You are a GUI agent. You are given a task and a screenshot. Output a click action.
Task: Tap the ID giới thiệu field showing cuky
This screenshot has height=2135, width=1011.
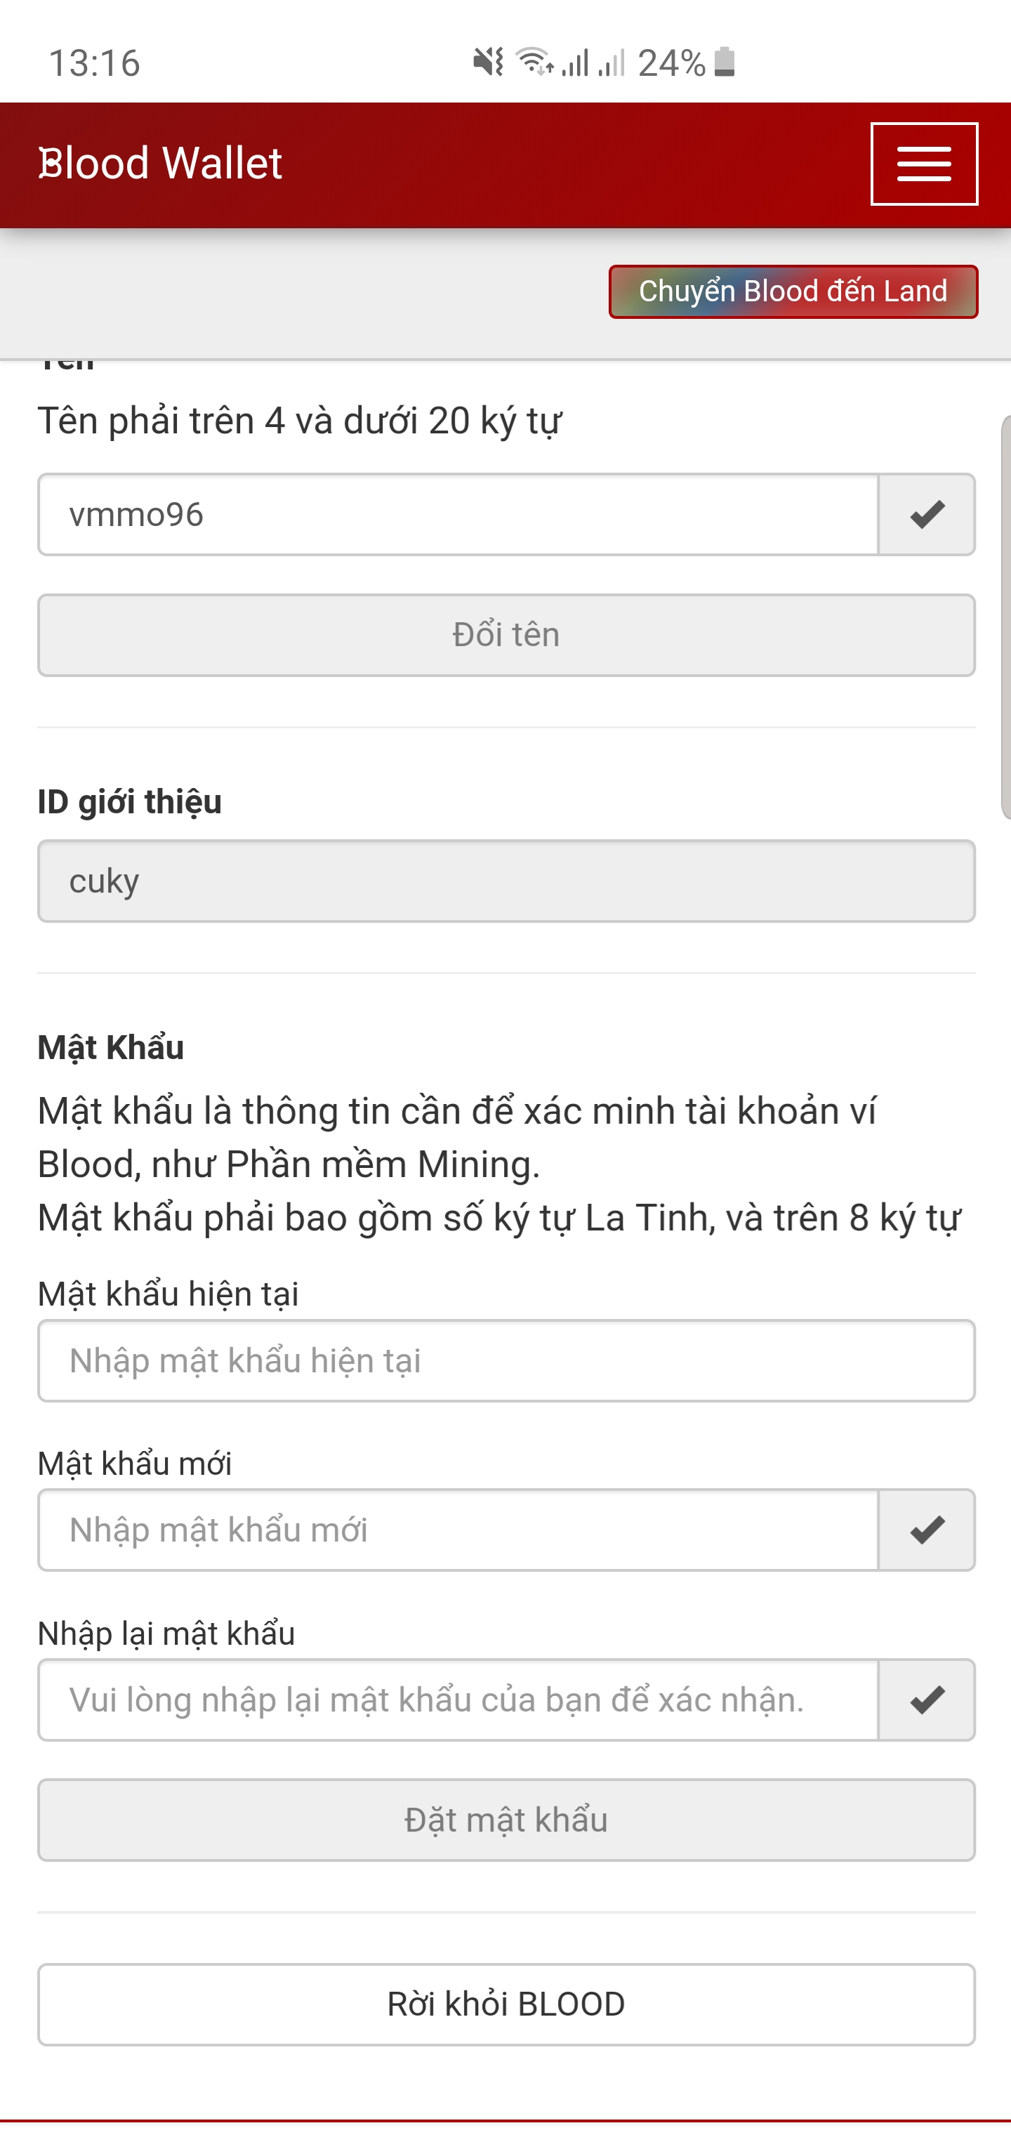point(505,880)
